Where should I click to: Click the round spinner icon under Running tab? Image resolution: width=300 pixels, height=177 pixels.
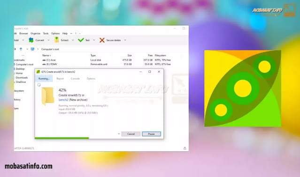click(39, 85)
